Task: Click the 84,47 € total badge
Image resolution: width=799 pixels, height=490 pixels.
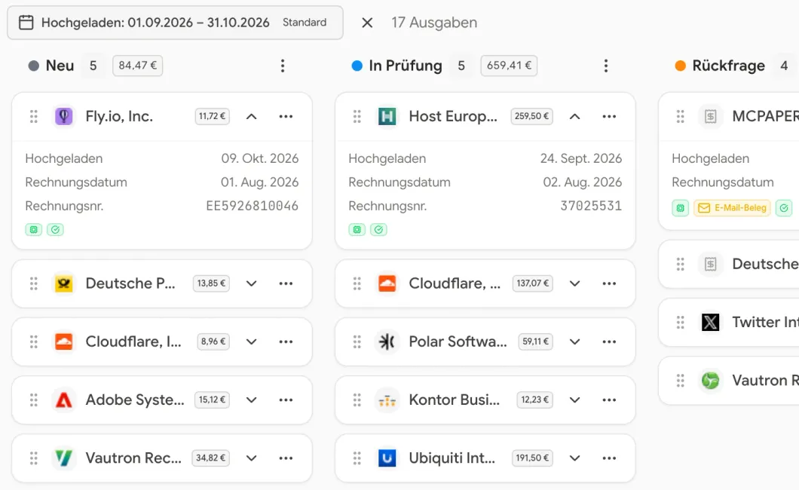Action: click(138, 66)
